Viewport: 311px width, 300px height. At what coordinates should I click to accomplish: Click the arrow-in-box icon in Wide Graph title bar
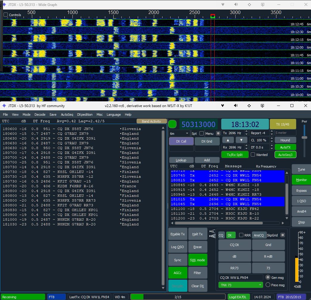(x=263, y=4)
